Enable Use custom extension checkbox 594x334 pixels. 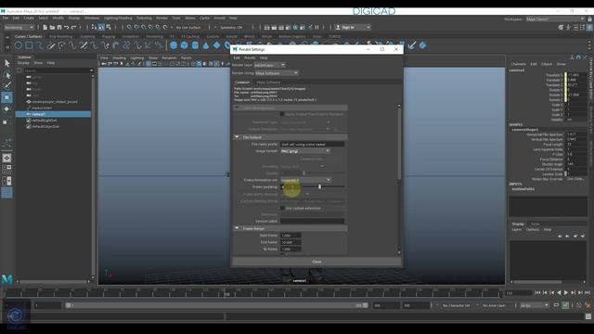pos(282,208)
